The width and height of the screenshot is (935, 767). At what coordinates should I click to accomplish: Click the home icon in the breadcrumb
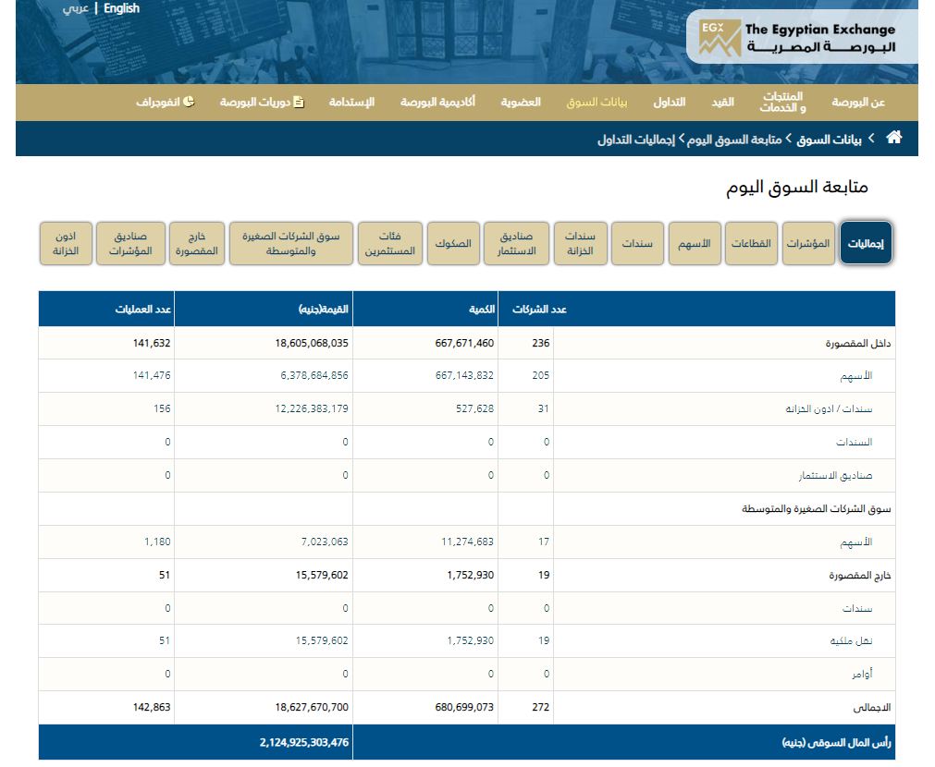[x=893, y=138]
